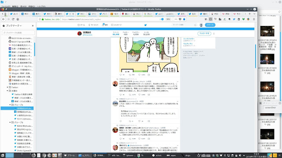Select the highlighted 深澤諭史 bookmark
The image size is (282, 158).
17,108
